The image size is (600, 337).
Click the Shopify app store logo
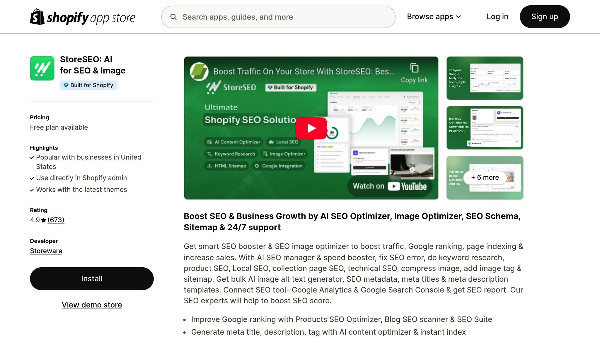tap(82, 17)
